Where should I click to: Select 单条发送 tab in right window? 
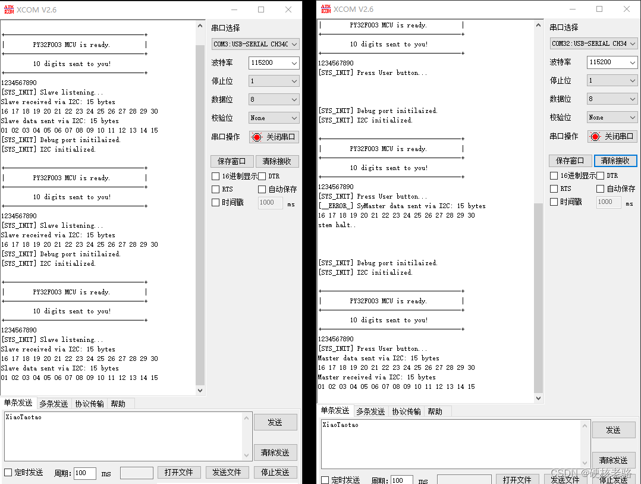[x=335, y=410]
